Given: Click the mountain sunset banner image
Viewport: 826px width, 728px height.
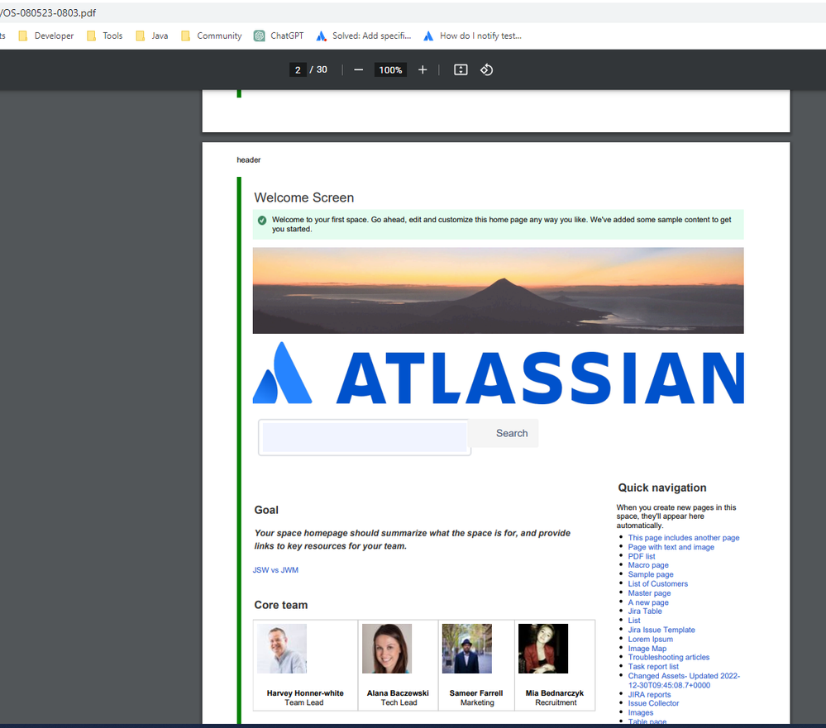Looking at the screenshot, I should pyautogui.click(x=499, y=291).
